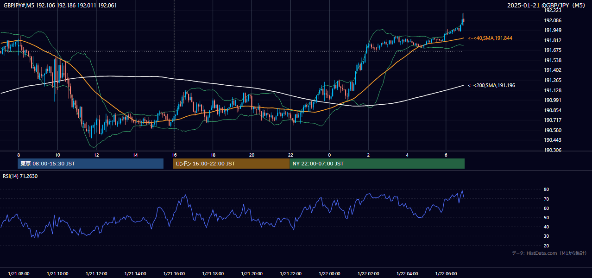Click price axis value 192.086
The height and width of the screenshot is (278, 592).
click(552, 20)
